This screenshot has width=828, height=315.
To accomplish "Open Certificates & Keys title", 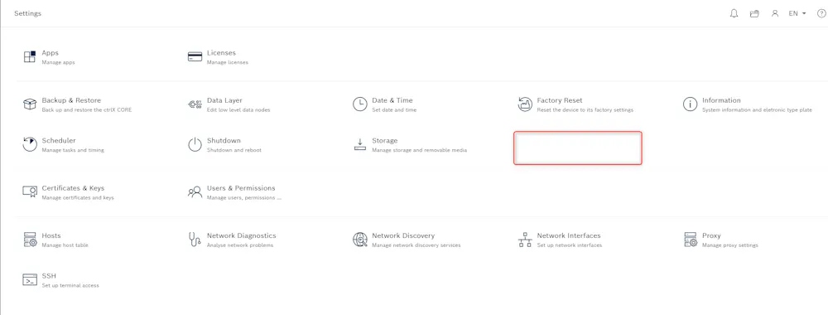I will (73, 188).
